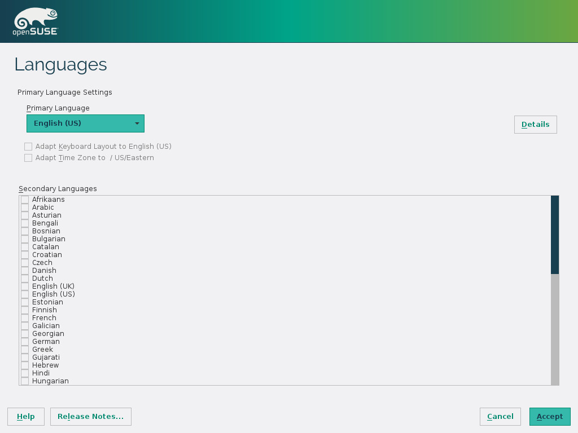Click the dropdown arrow beside English (US)
Image resolution: width=578 pixels, height=433 pixels.
click(x=137, y=123)
